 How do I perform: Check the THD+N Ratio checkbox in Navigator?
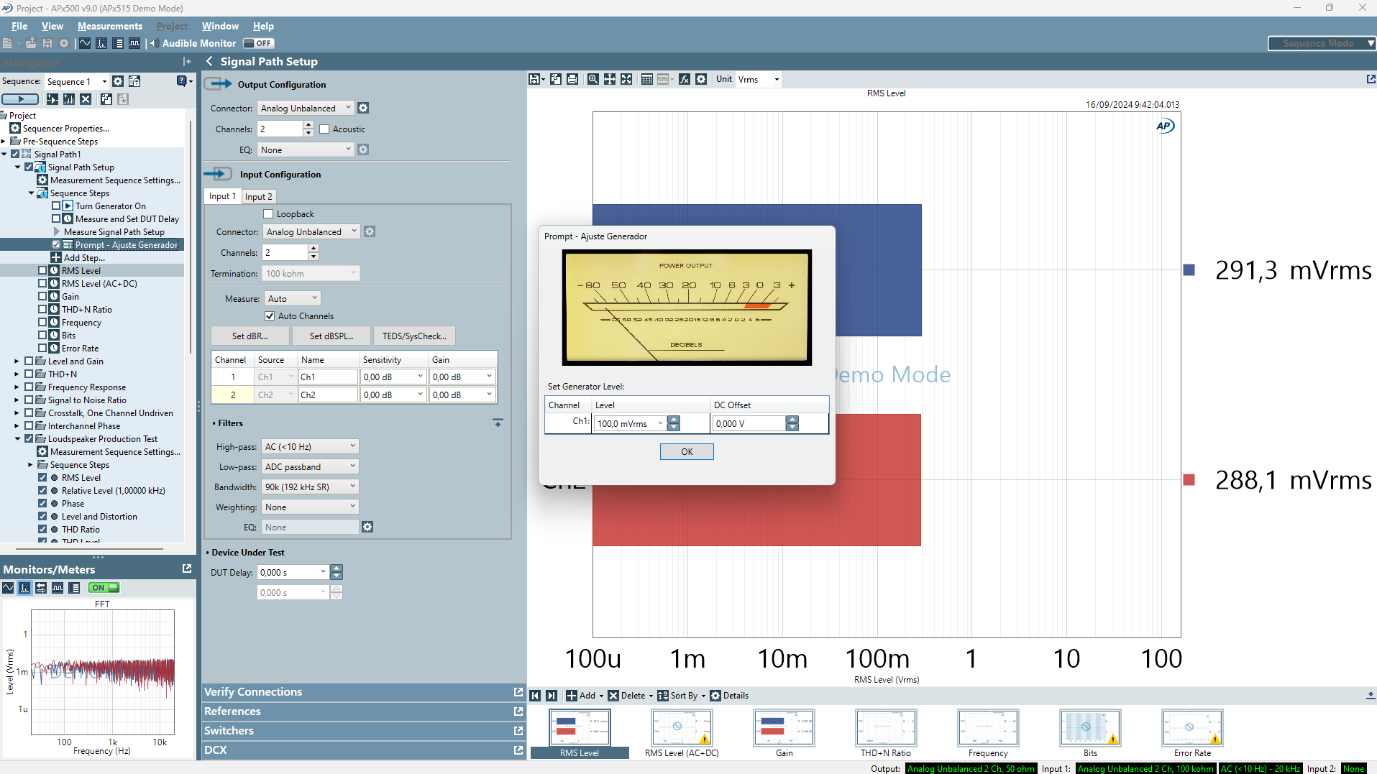[42, 310]
